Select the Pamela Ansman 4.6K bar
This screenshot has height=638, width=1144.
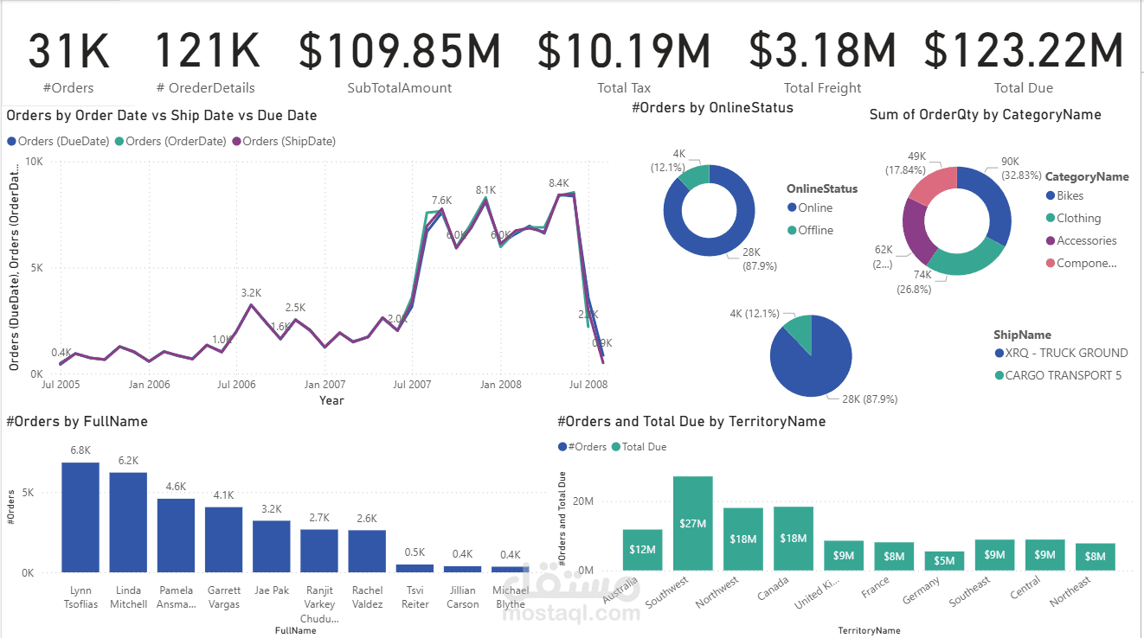click(176, 536)
